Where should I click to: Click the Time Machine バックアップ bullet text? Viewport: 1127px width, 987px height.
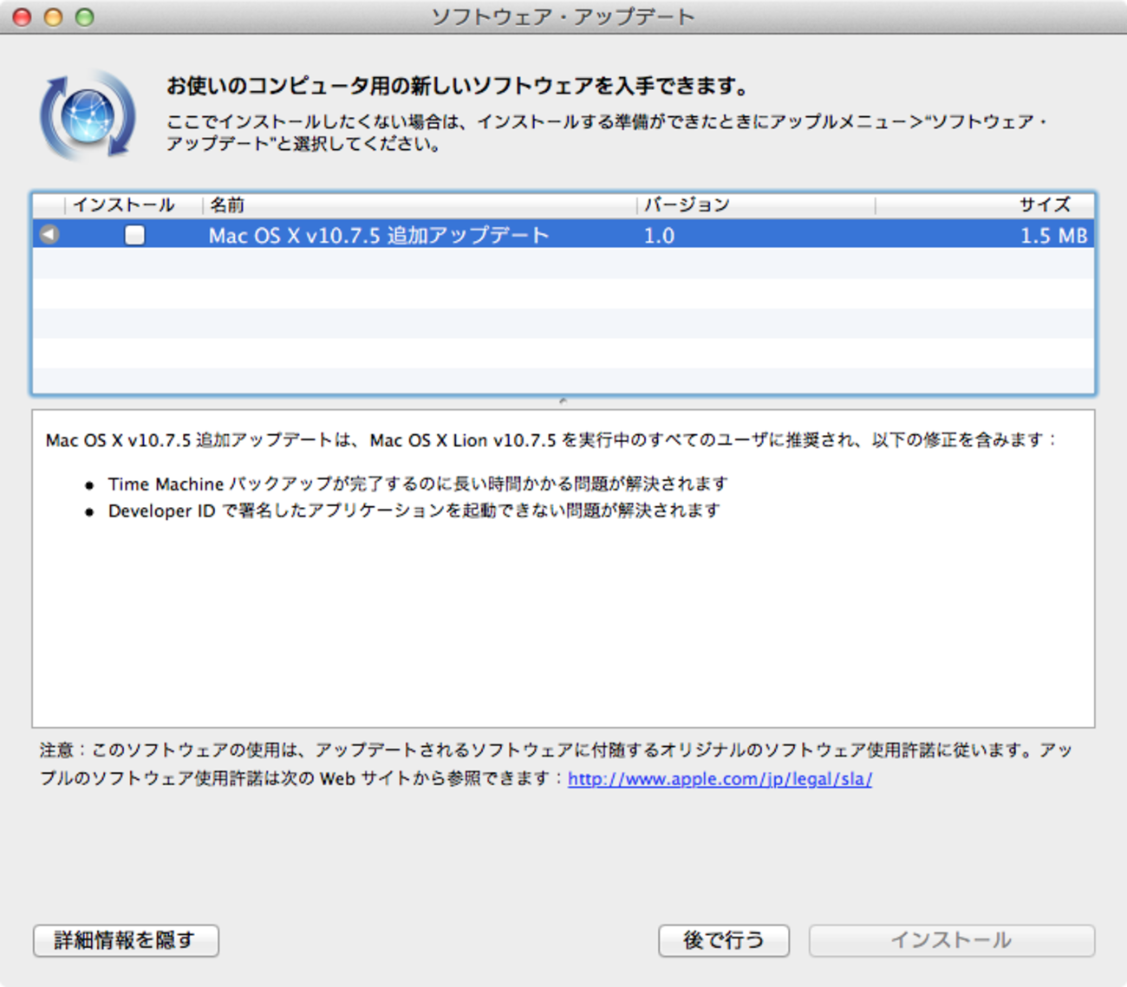tap(418, 484)
